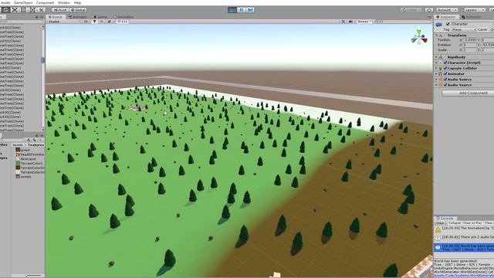
Task: Stop play mode with Play button
Action: tap(232, 10)
